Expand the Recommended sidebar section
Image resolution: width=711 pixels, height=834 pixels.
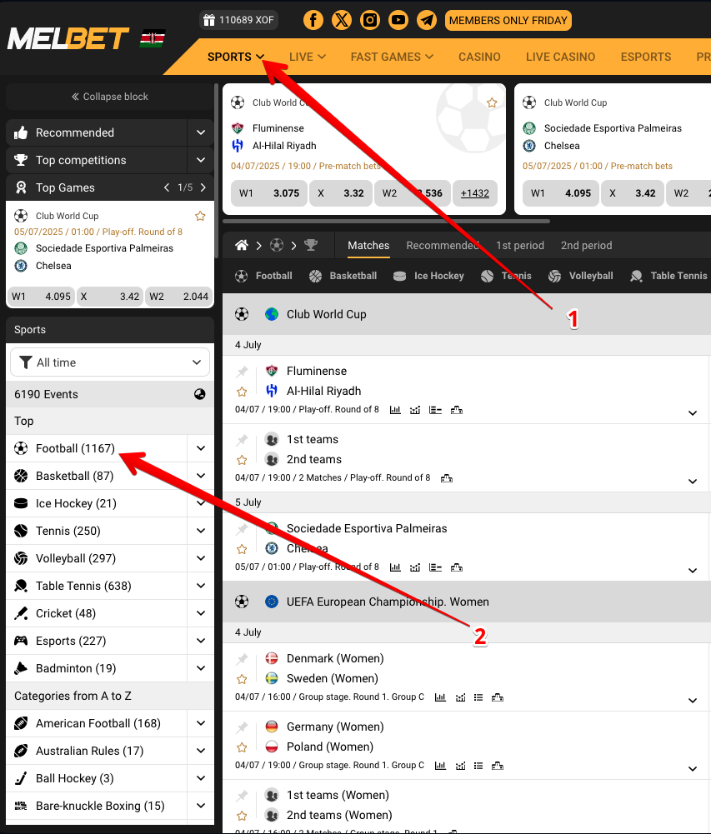[x=201, y=132]
